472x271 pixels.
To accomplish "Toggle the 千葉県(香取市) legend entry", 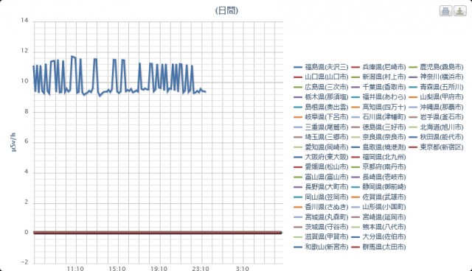I will click(x=378, y=87).
